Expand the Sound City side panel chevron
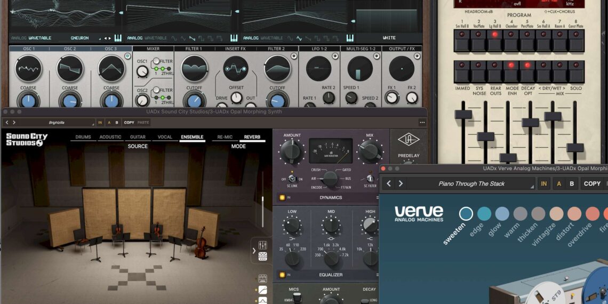 point(254,251)
